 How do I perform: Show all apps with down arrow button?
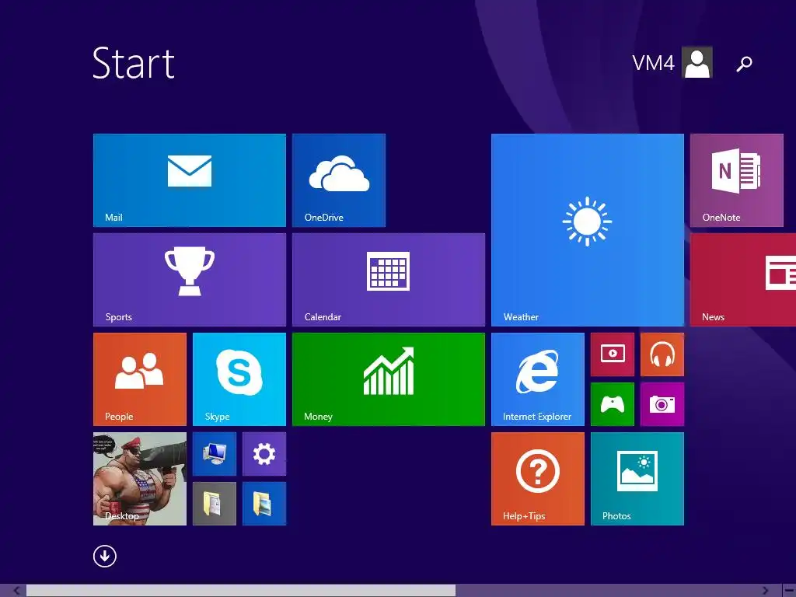(x=105, y=556)
